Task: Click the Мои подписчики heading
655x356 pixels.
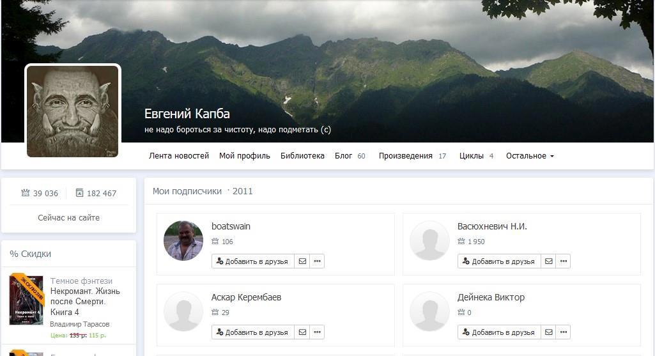Action: point(187,191)
